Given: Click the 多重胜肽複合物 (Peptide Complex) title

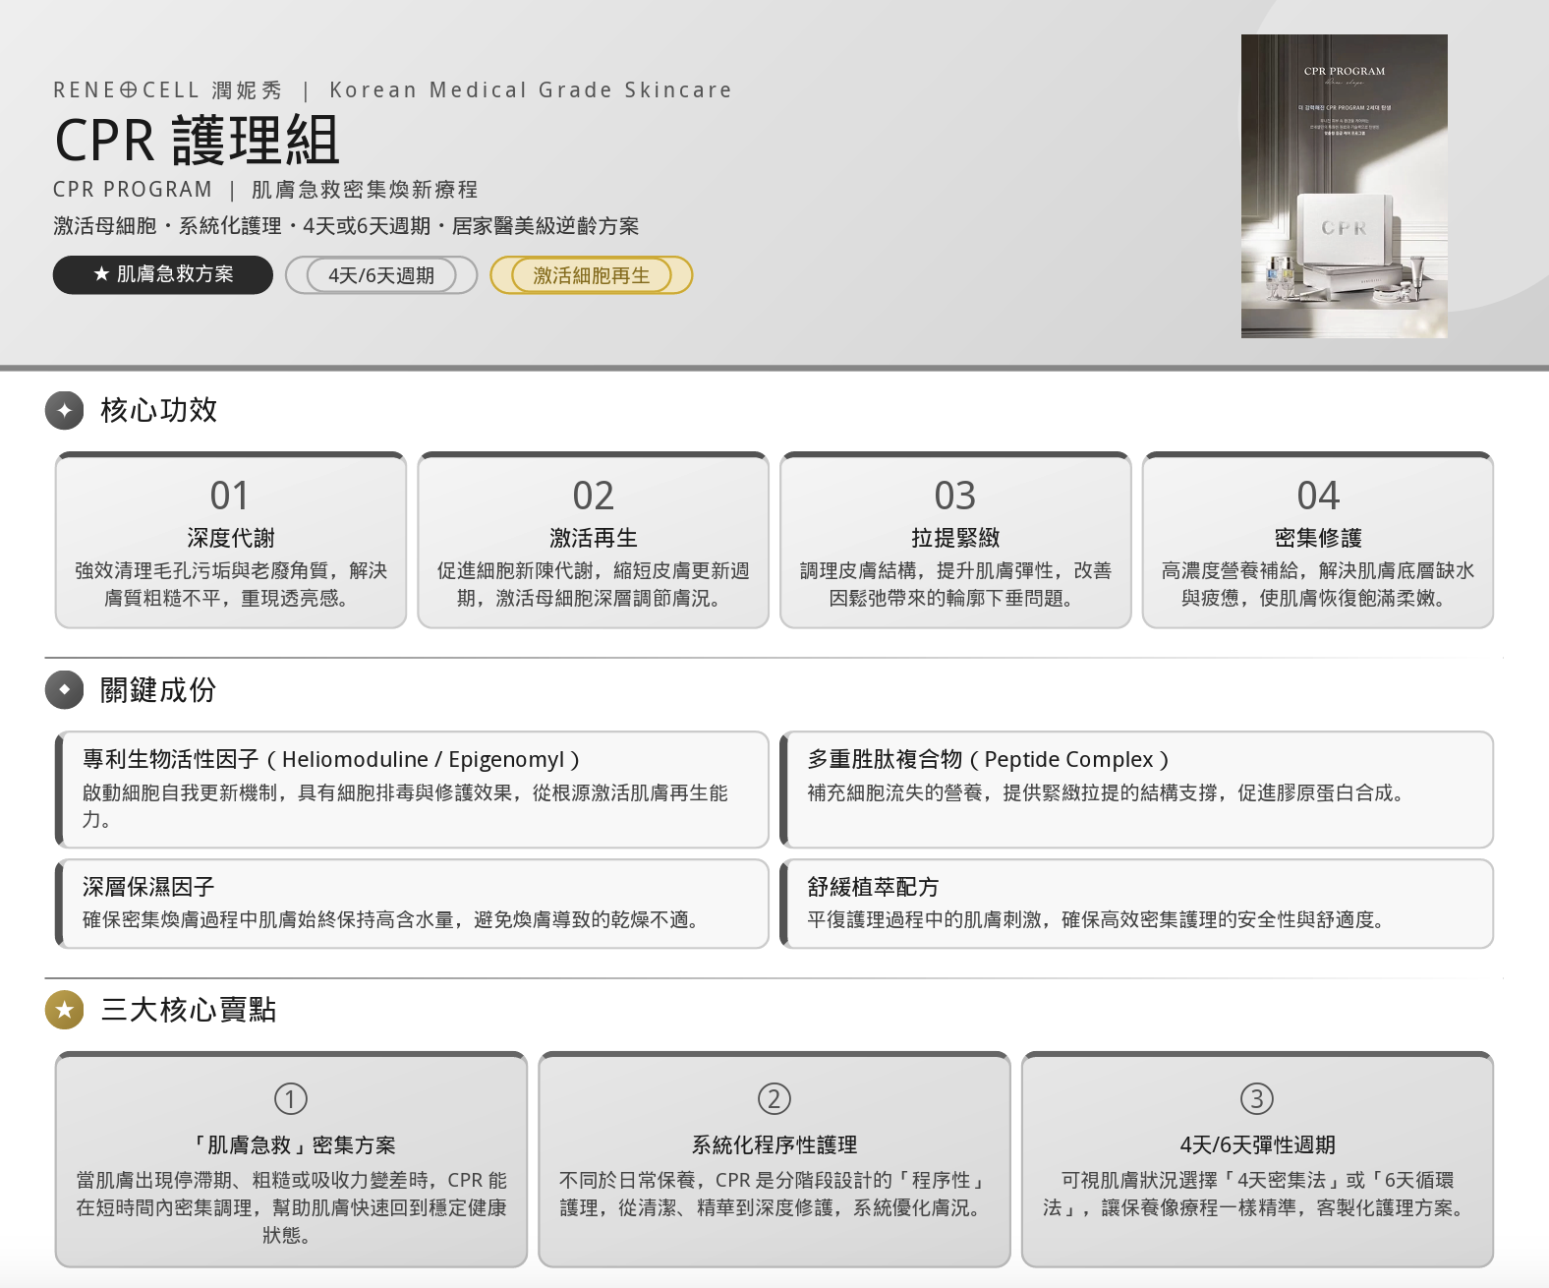Looking at the screenshot, I should 989,759.
